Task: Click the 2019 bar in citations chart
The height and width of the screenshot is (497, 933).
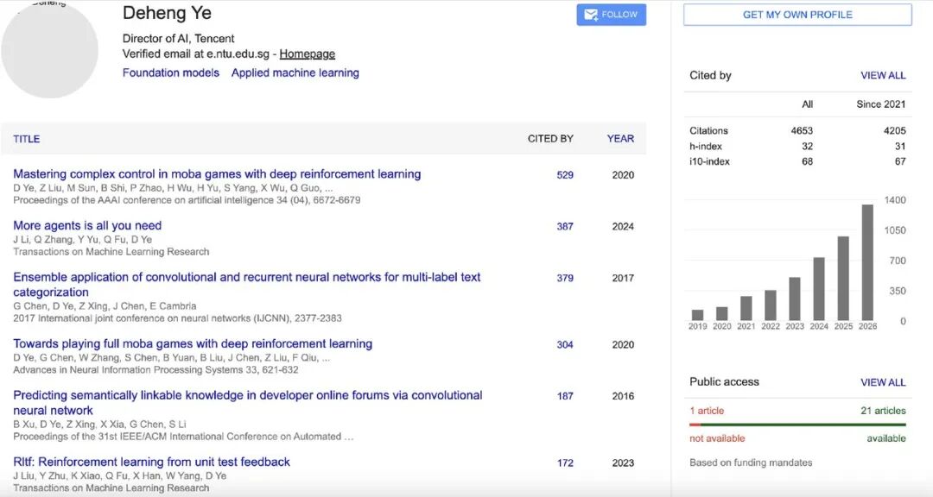Action: pyautogui.click(x=698, y=315)
